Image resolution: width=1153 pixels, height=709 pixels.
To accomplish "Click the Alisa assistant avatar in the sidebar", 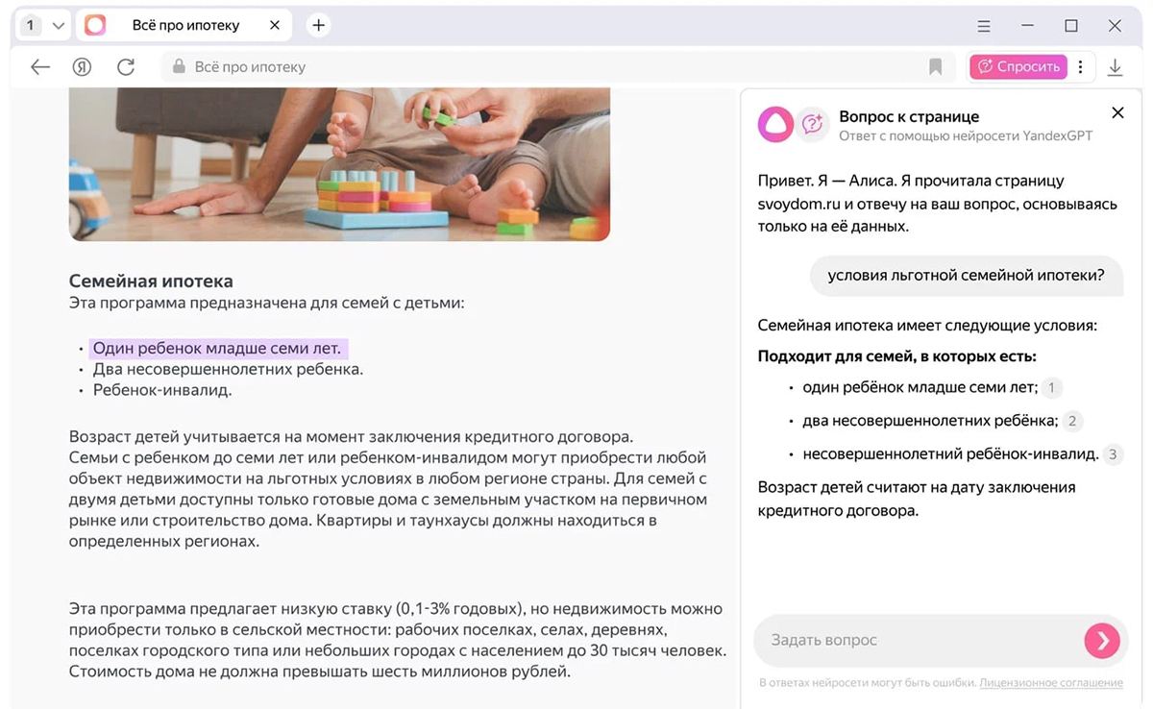I will click(x=774, y=124).
